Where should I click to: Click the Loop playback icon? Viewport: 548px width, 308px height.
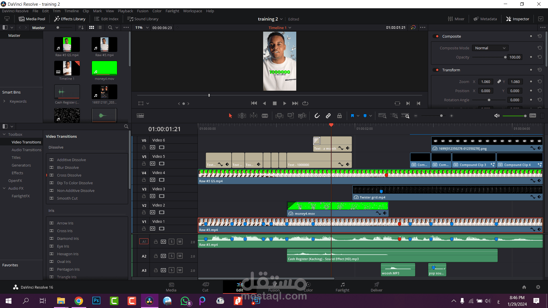(305, 103)
